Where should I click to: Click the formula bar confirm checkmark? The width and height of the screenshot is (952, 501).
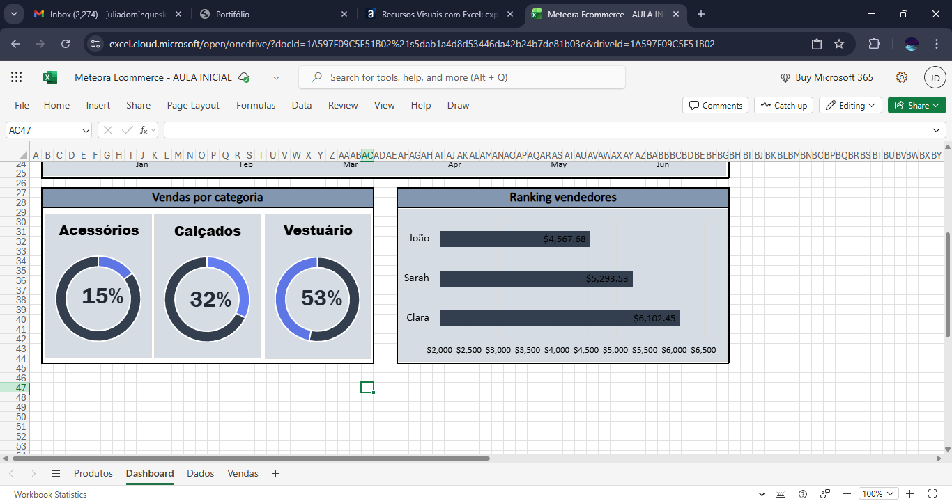(x=127, y=130)
